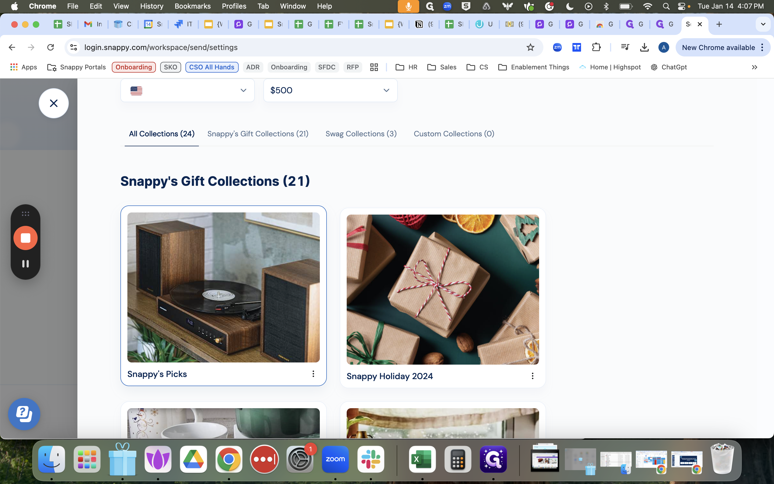Screen dimensions: 774x484
Task: Click the address bar URL
Action: tap(161, 47)
